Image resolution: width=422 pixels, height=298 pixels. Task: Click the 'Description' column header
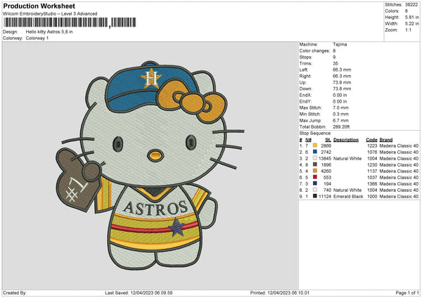[x=346, y=140]
